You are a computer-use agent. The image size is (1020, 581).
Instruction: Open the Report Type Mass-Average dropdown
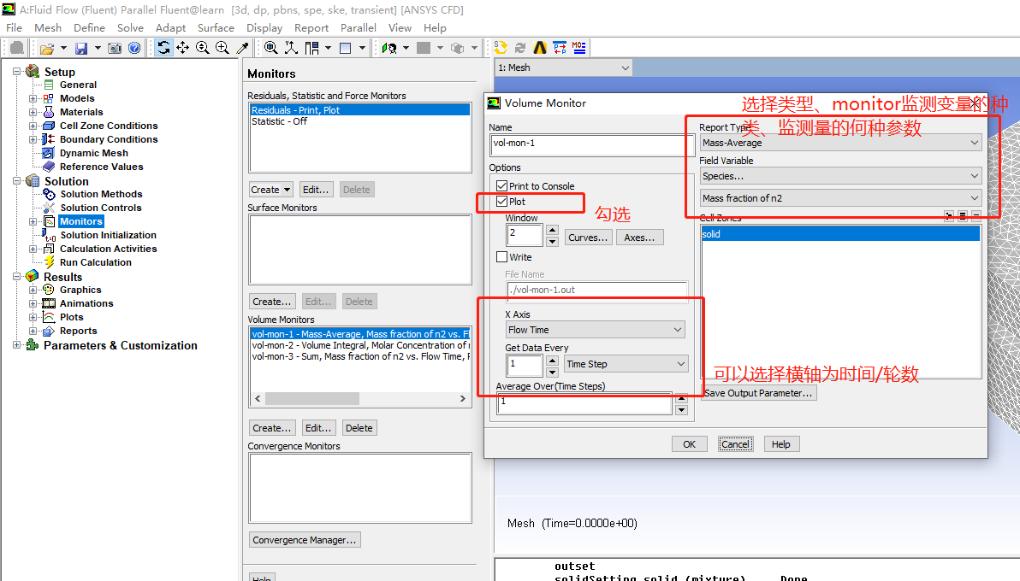pyautogui.click(x=840, y=143)
